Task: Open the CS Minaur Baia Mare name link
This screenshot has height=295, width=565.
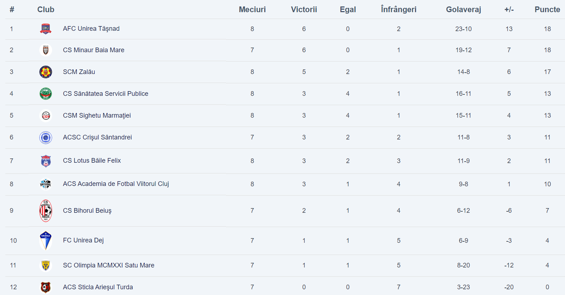Action: [94, 50]
